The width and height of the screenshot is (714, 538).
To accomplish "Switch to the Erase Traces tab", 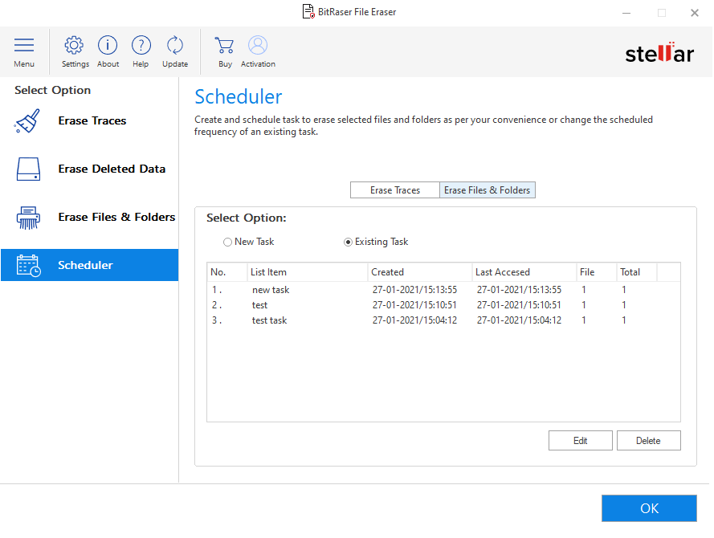I will point(395,190).
